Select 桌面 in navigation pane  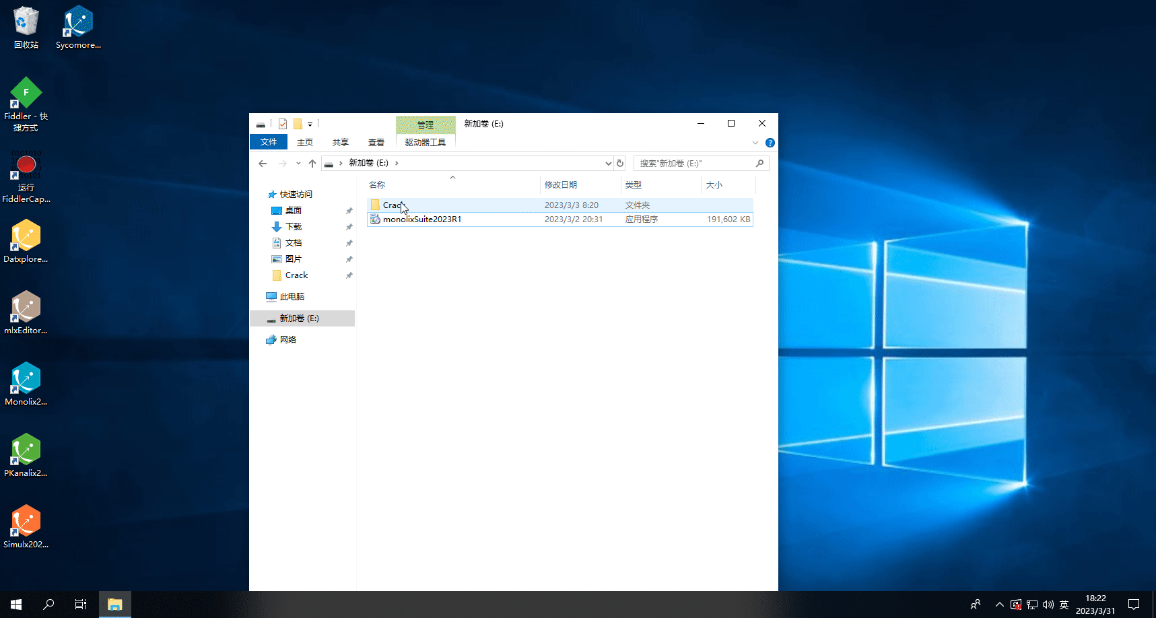[x=293, y=211]
